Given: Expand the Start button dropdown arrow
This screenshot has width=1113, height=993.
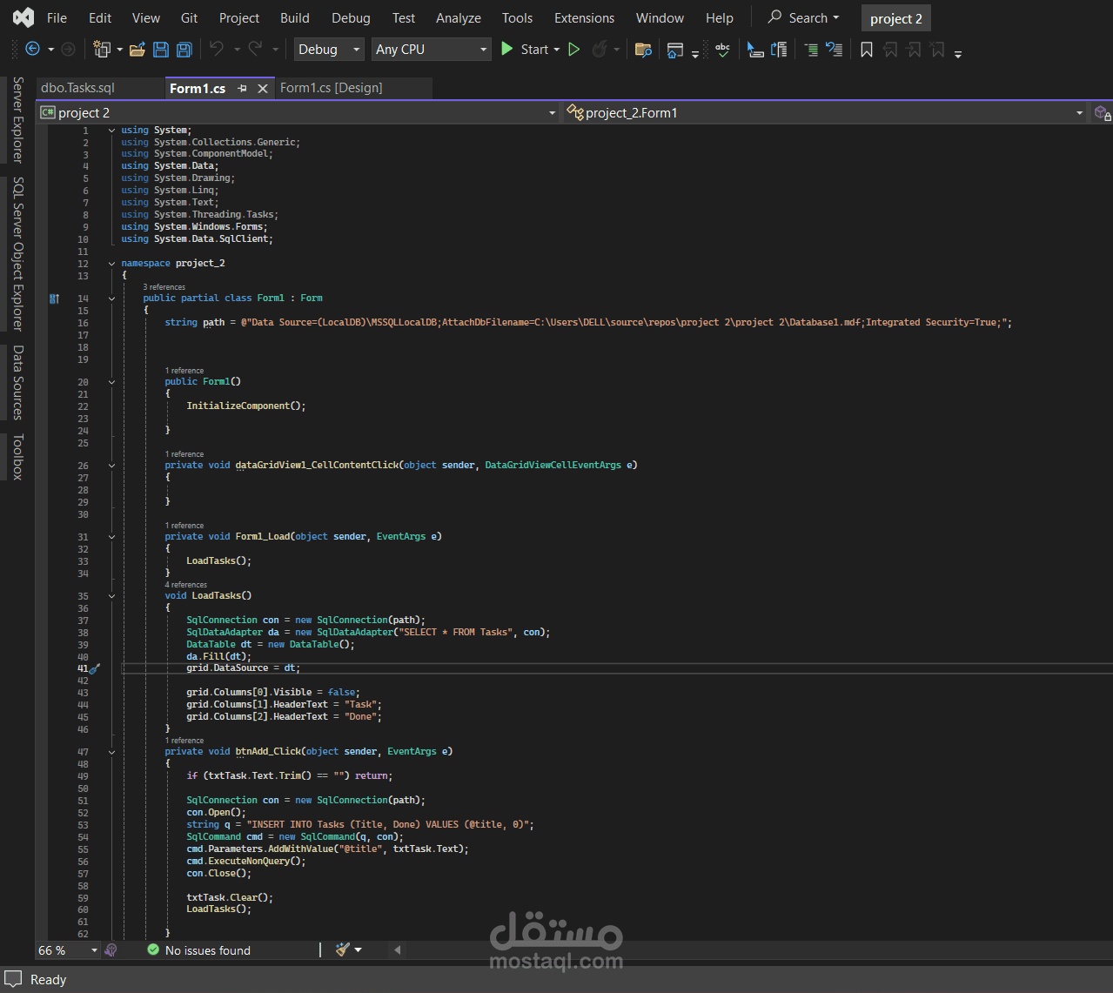Looking at the screenshot, I should click(x=556, y=50).
